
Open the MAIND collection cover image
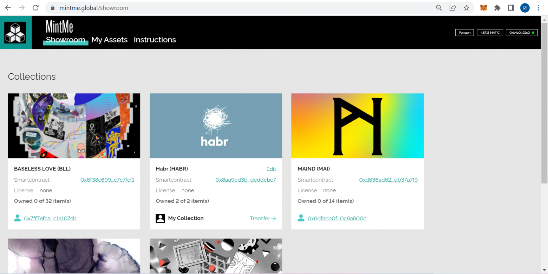pos(357,126)
